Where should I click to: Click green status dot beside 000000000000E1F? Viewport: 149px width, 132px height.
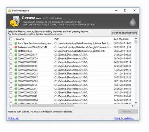(x=16, y=55)
